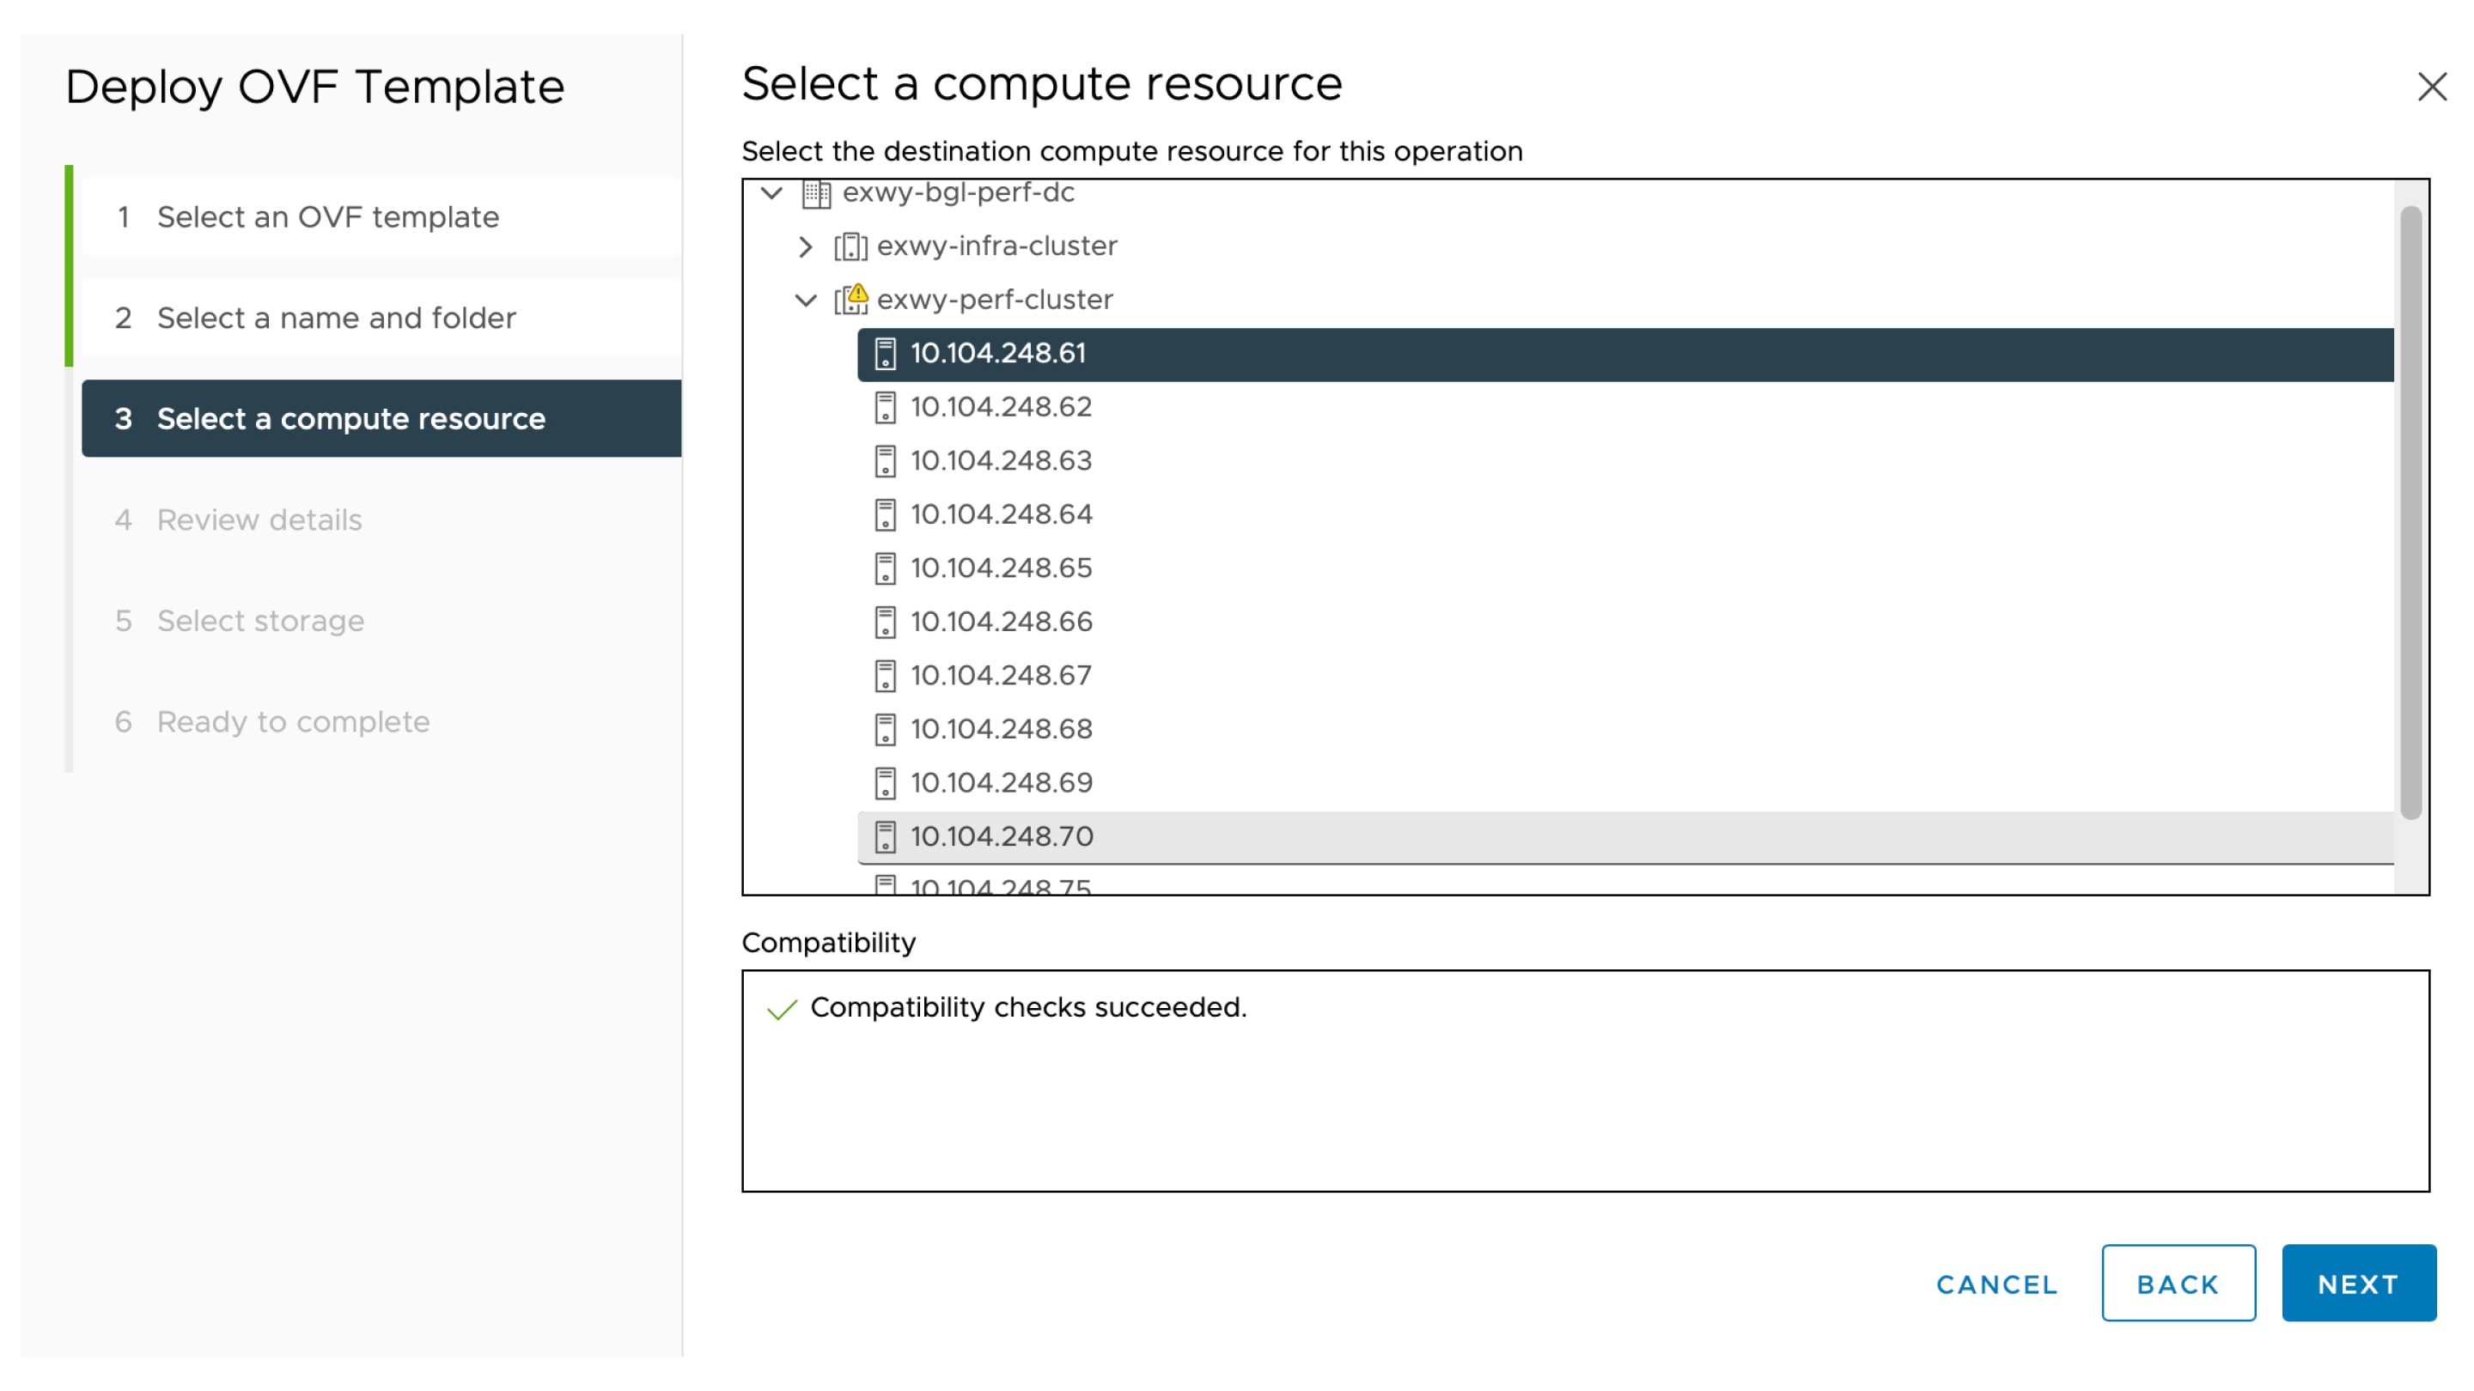Collapse the exwy-bgl-perf-dc datacenter node

771,192
